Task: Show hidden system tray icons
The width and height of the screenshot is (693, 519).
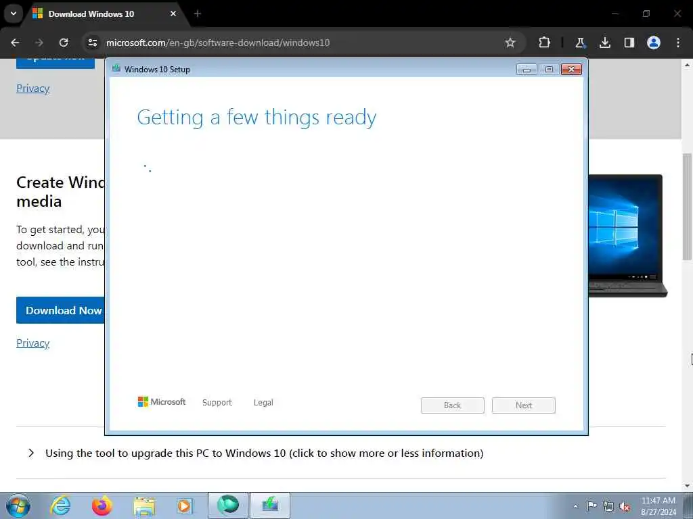Action: point(575,506)
